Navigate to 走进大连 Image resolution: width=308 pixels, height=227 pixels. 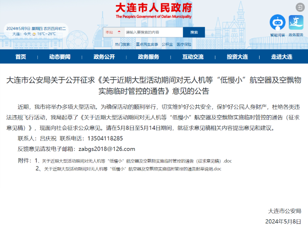click(282, 57)
